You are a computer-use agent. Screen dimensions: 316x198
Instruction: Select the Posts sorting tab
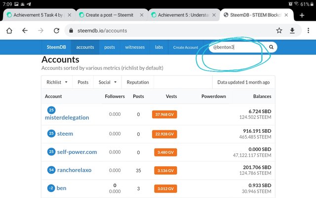click(x=83, y=82)
